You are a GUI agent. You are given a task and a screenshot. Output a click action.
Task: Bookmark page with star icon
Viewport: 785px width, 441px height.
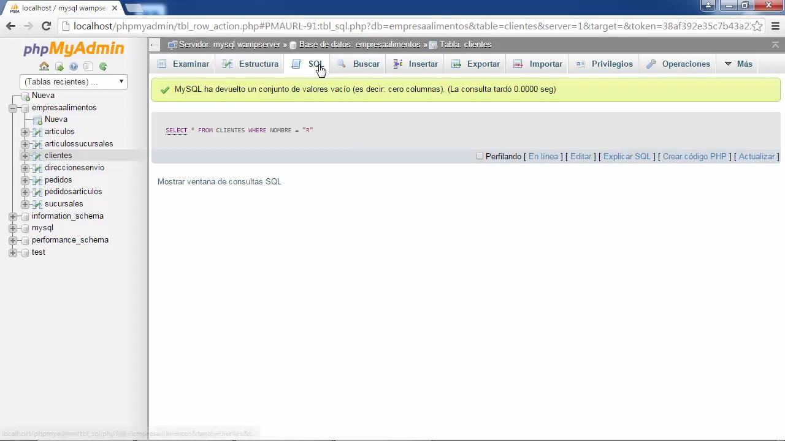[x=757, y=26]
